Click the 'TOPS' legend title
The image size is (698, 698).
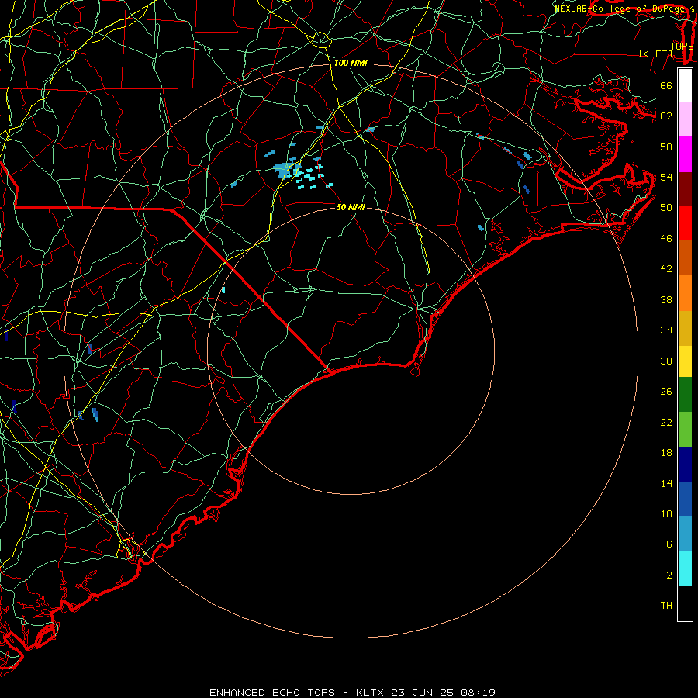click(x=682, y=47)
